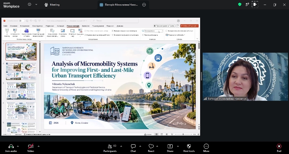Expand the audio options arrow beside Join audio
Viewport: 289px width, 154px height.
18,146
